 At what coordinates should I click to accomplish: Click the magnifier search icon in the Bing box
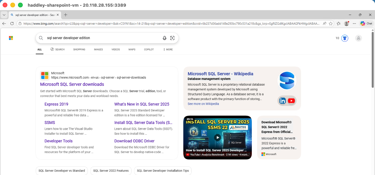click(x=41, y=38)
